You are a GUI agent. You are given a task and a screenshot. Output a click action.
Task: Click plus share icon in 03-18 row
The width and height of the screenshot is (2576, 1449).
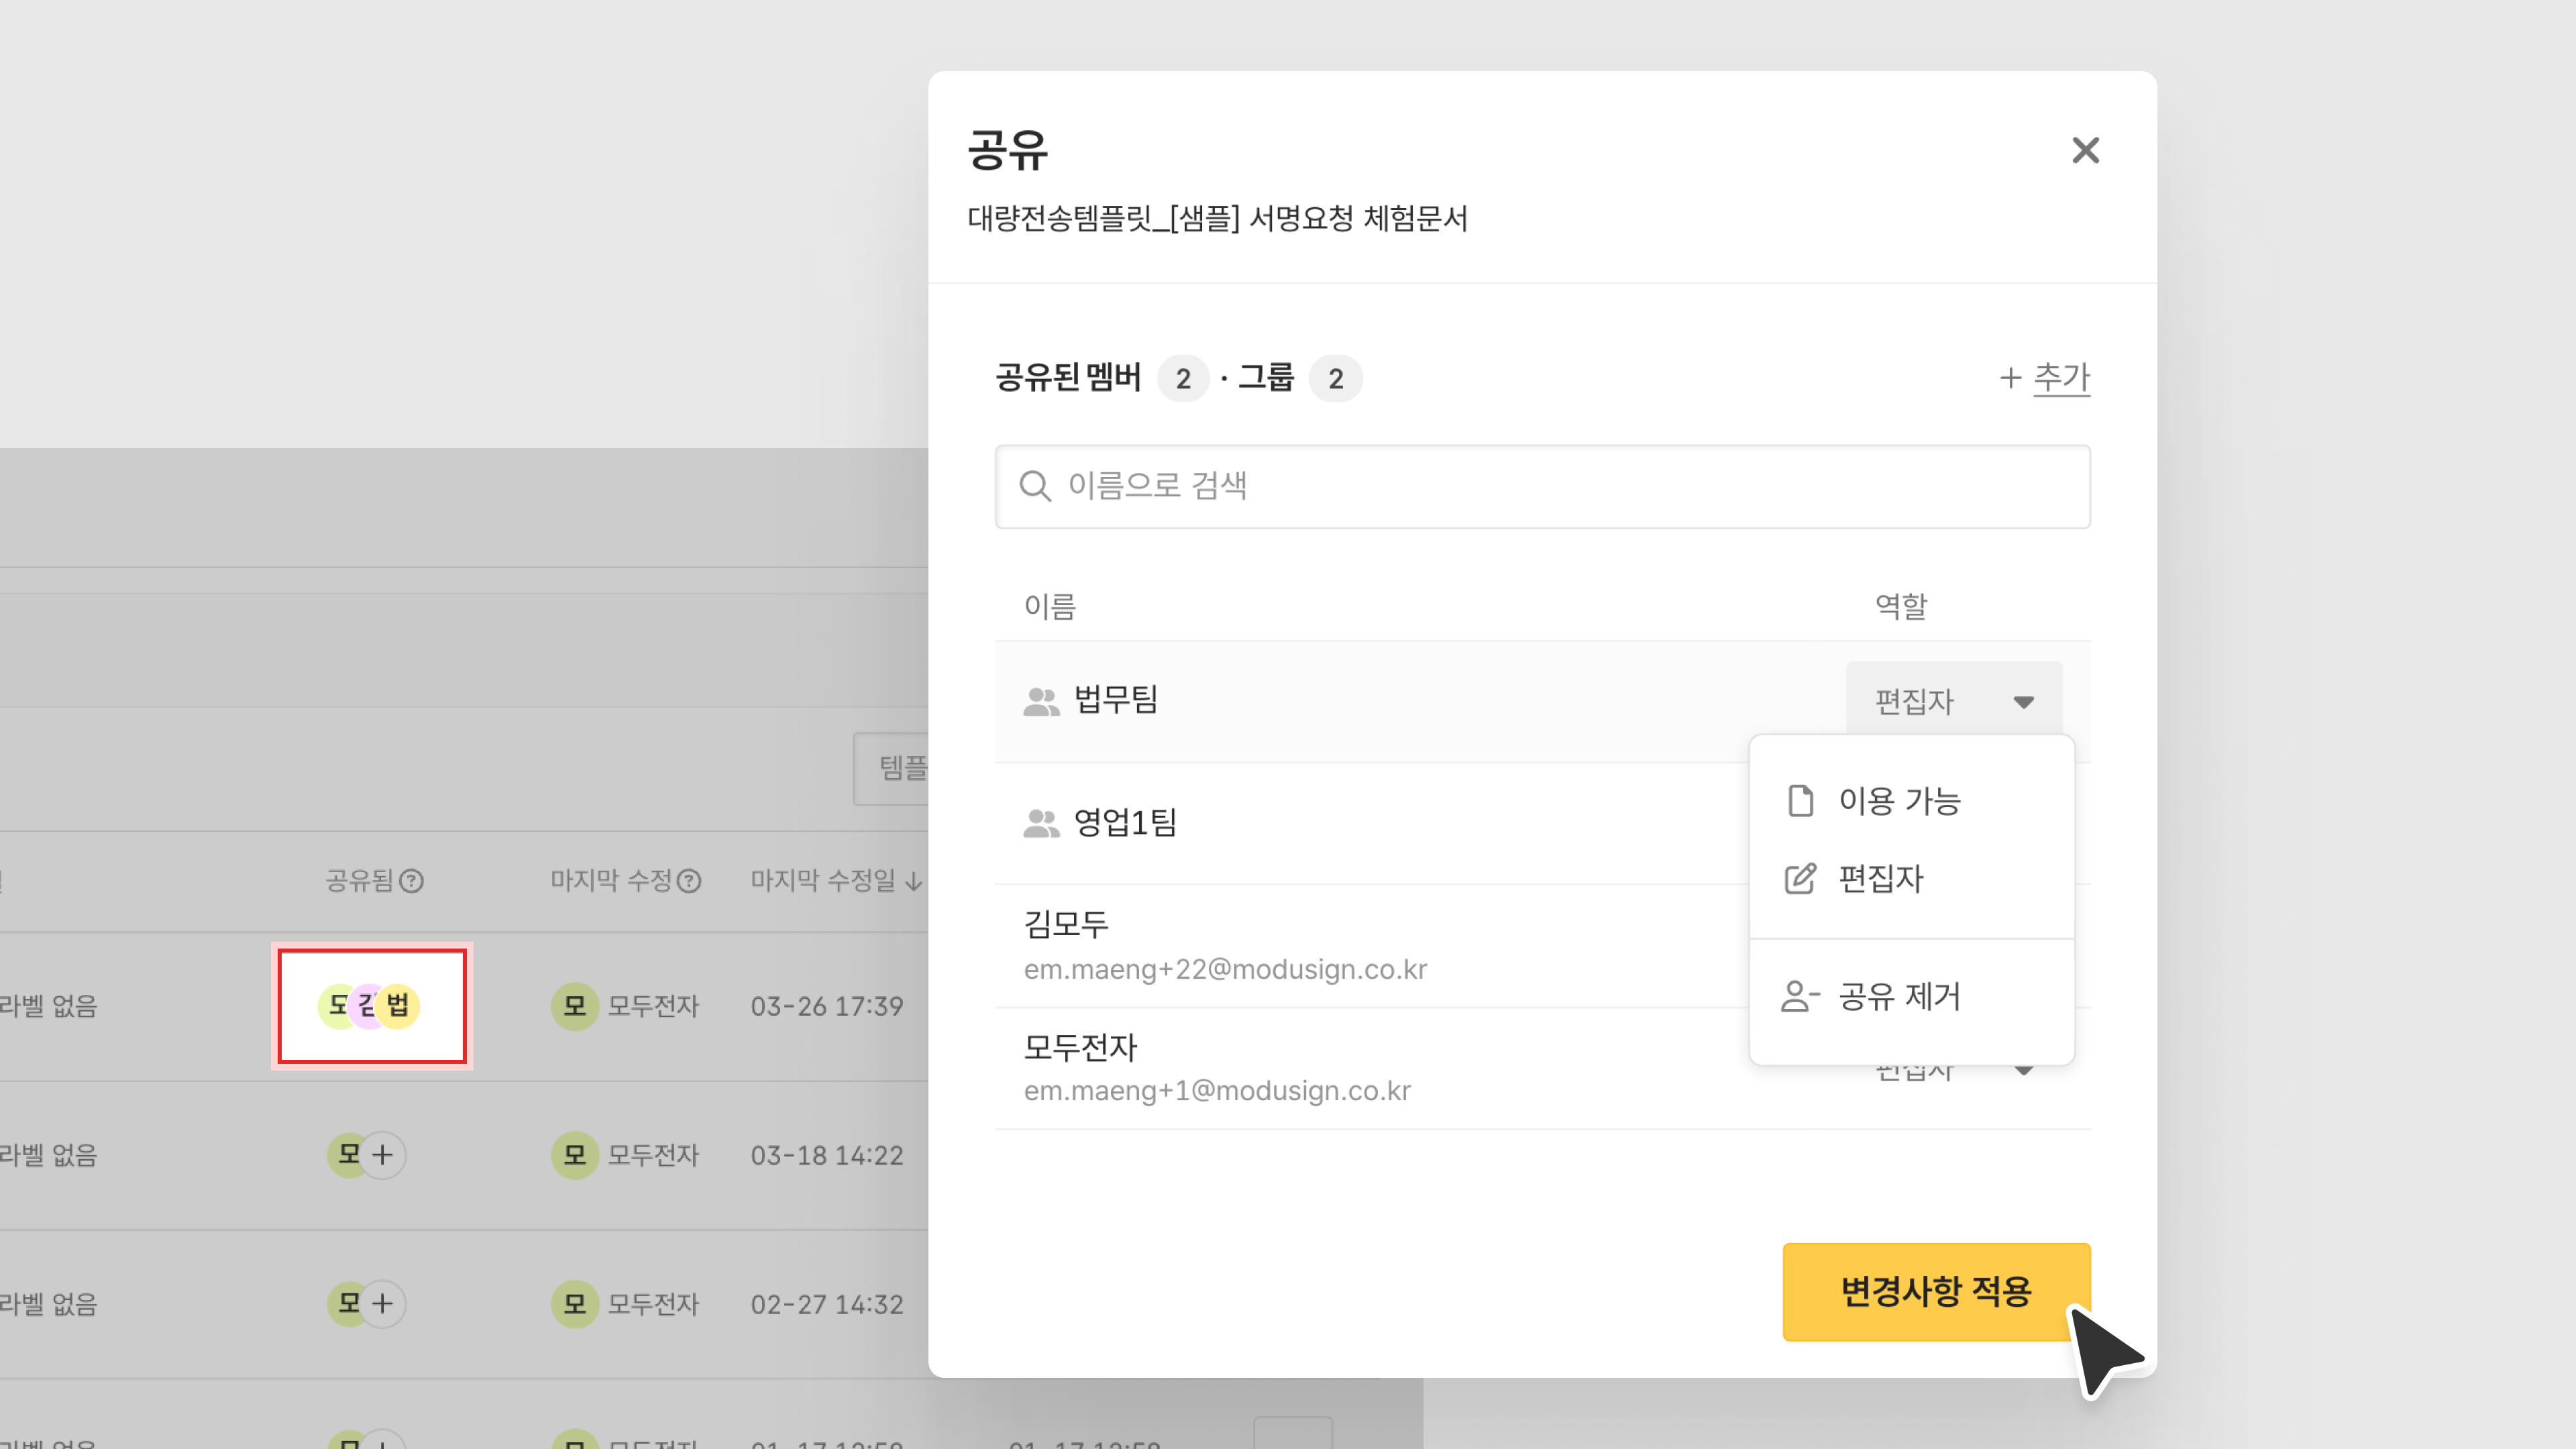[x=382, y=1155]
